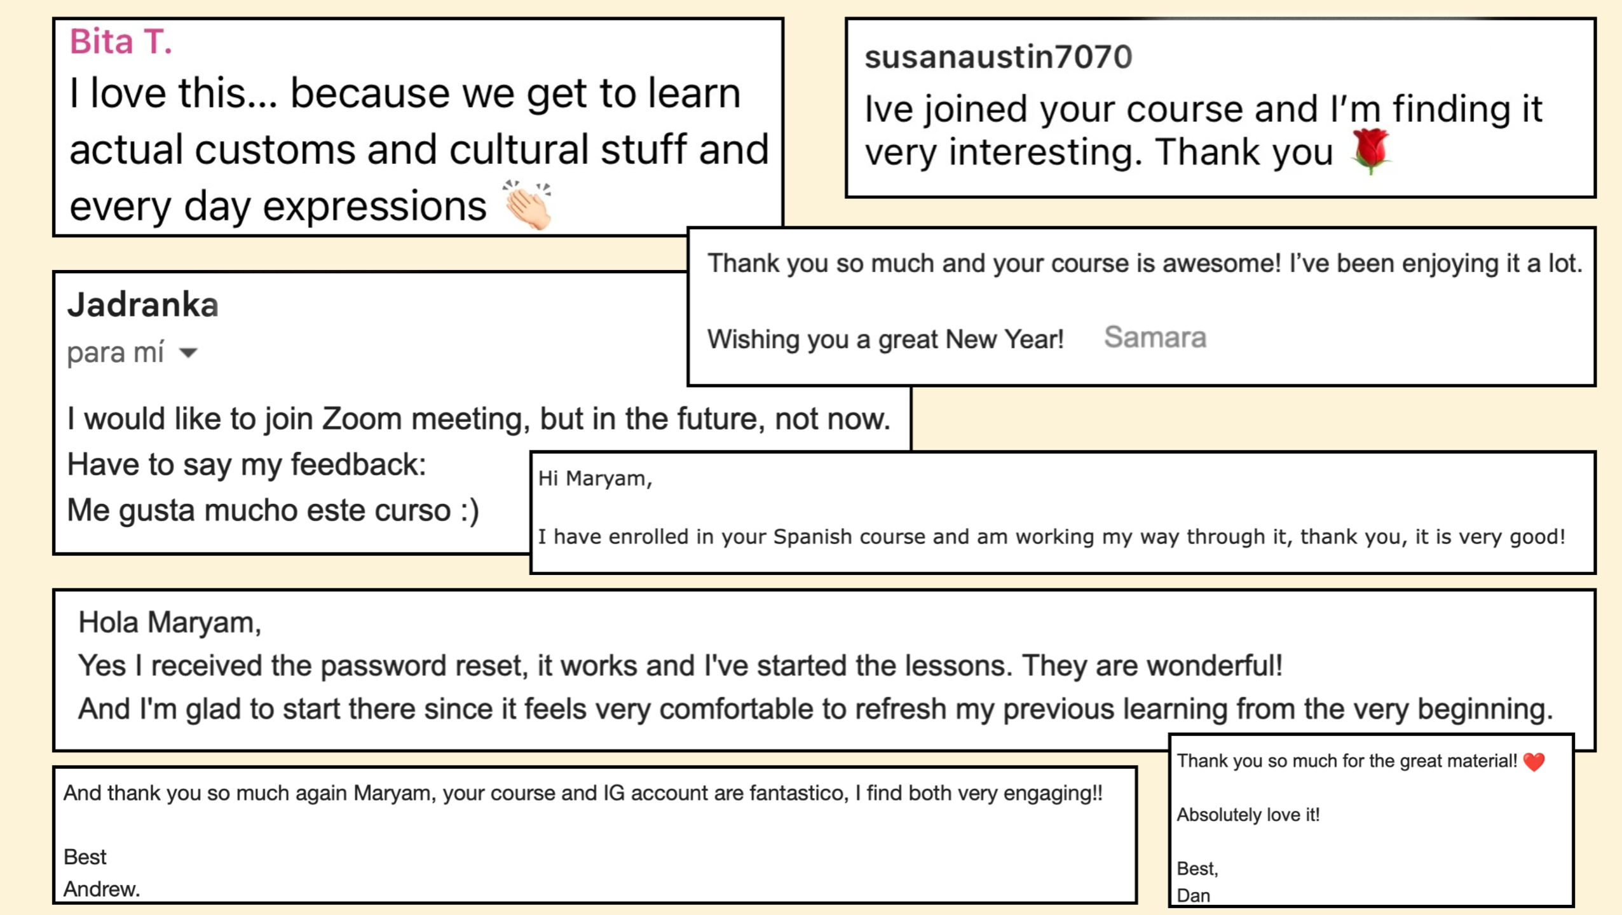Click the "enrolled in your Spanish course" sentence
Viewport: 1622px width, 915px height.
pos(1051,537)
